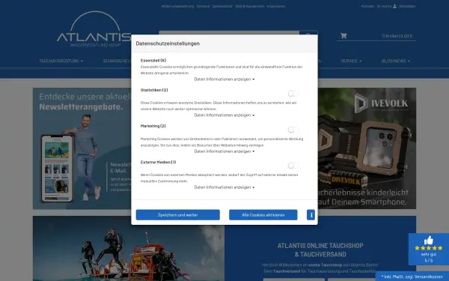Click the 'sehr gut 5 / 5' rating text
449x281 pixels.
429,258
